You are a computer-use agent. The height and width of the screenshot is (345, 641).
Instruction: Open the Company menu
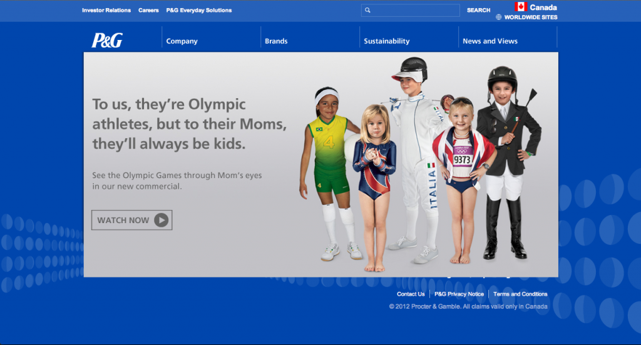[182, 41]
